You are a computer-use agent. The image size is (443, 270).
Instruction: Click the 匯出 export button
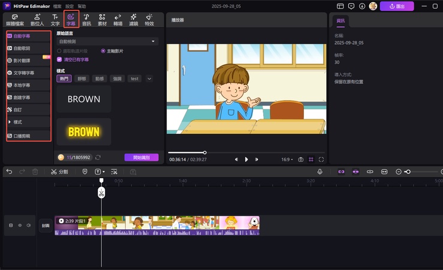397,6
